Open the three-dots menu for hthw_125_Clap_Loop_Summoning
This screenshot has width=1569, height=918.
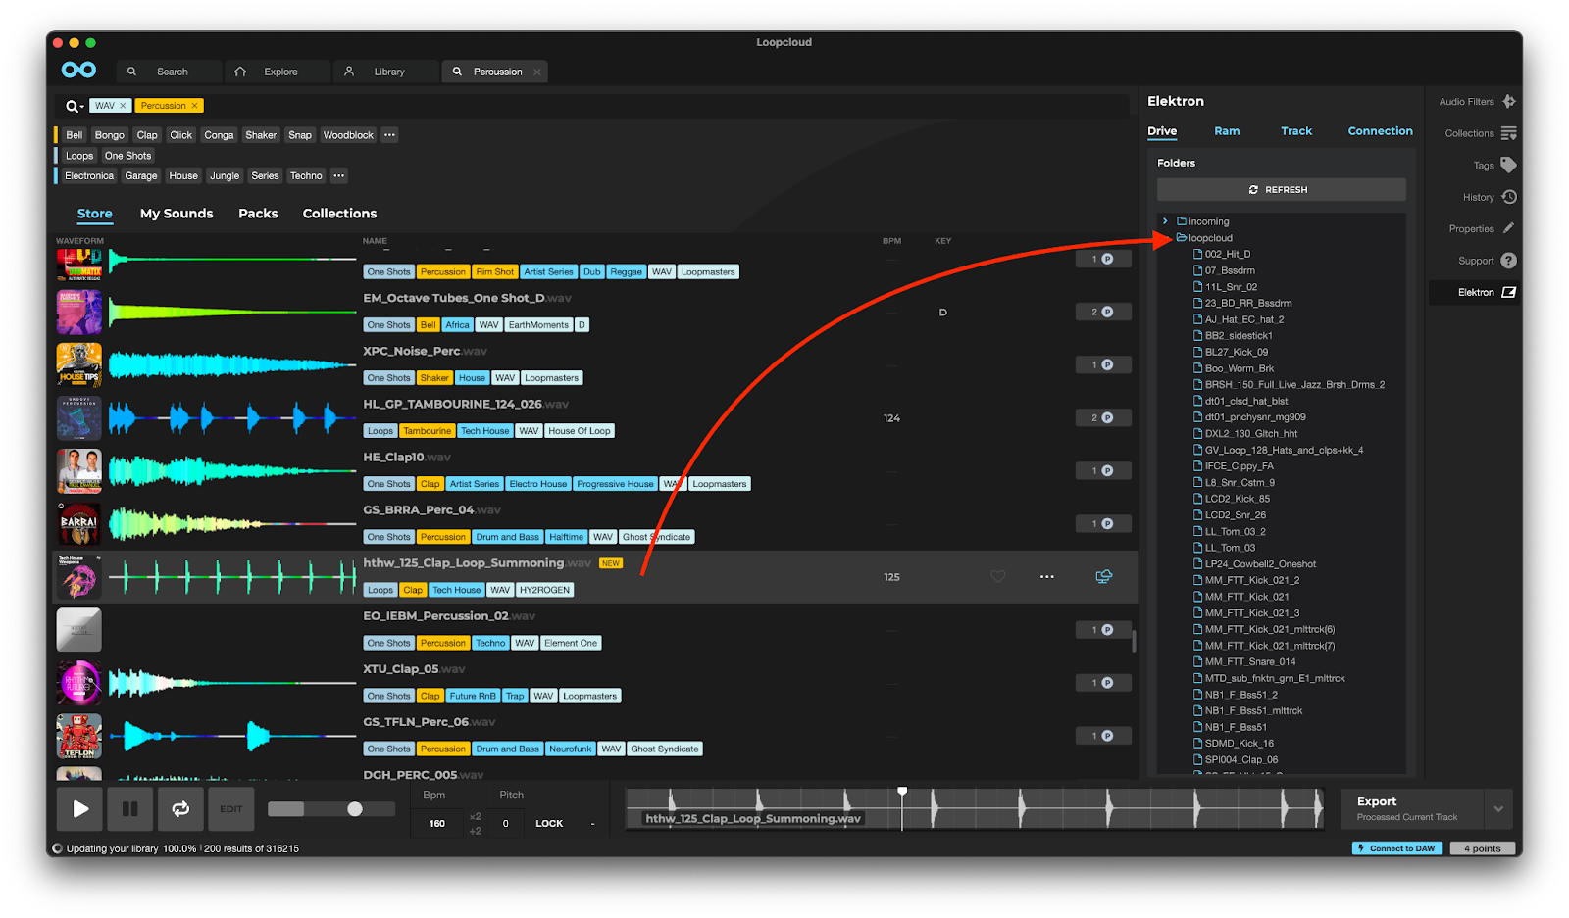[x=1047, y=576]
